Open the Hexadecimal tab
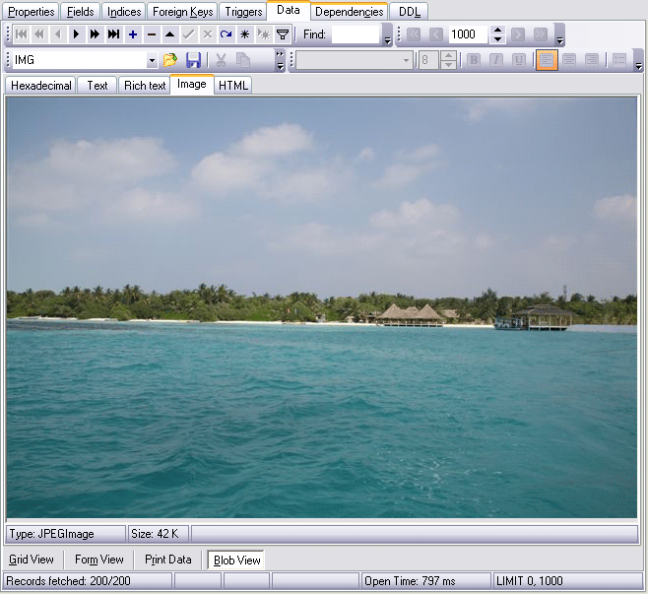648x594 pixels. 41,86
